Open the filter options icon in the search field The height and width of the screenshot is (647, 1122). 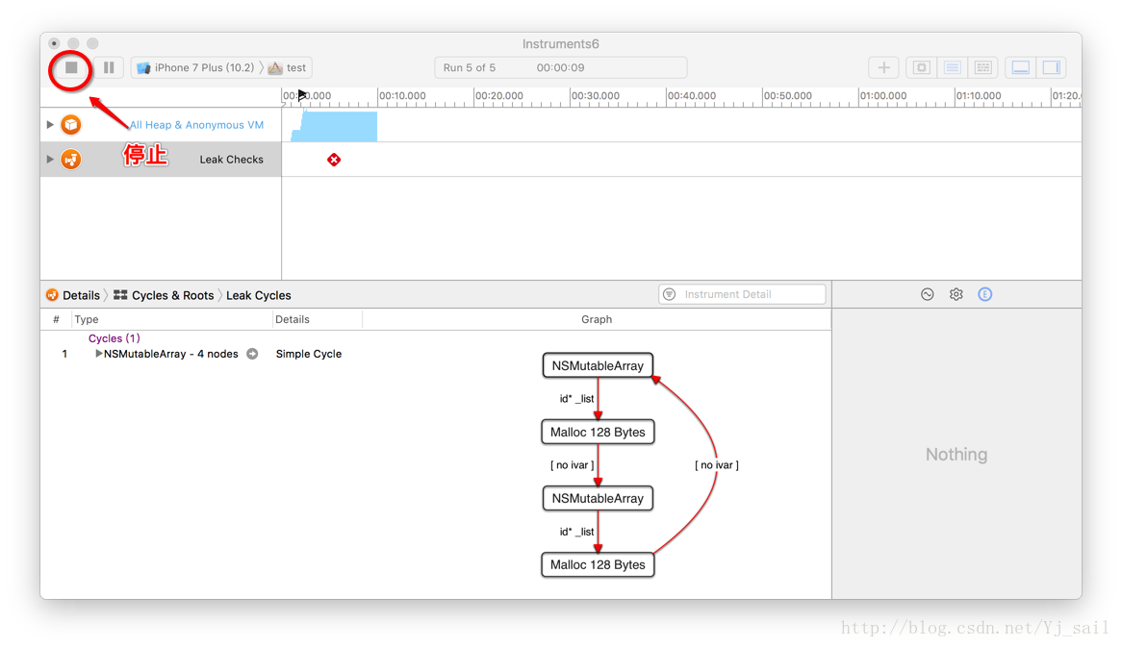tap(669, 294)
